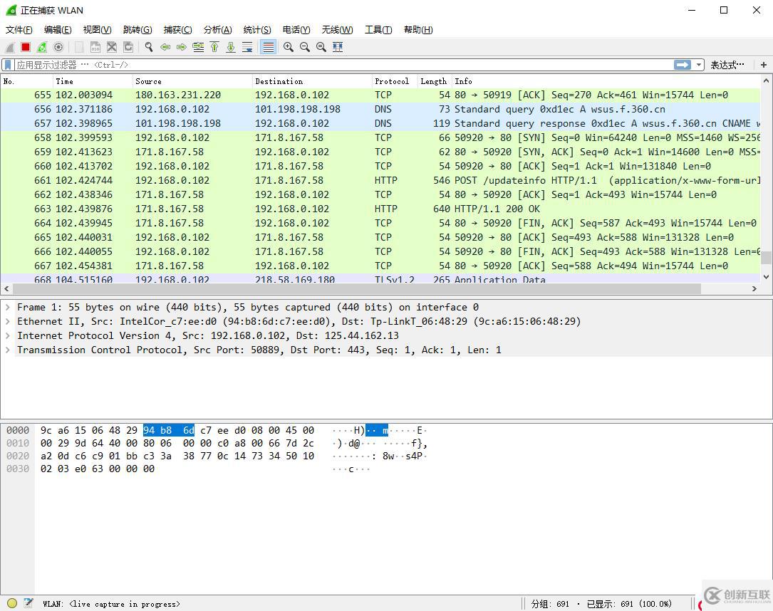Screen dimensions: 773x611
Task: Open the 捕获(C) menu
Action: click(x=178, y=30)
